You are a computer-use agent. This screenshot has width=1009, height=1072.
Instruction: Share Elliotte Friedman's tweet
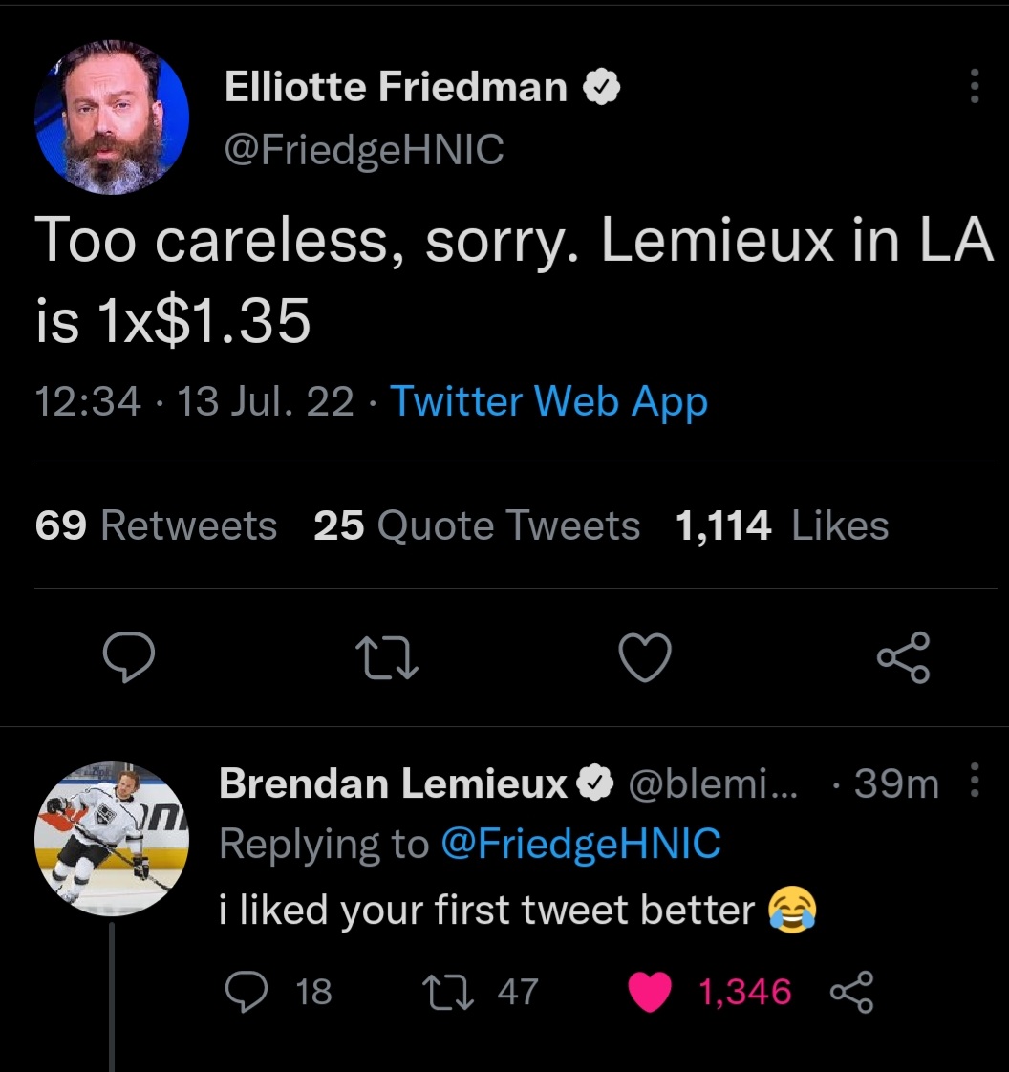[903, 657]
